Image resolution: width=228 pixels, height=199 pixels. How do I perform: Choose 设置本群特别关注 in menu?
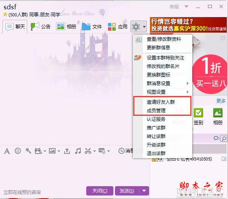click(x=165, y=58)
